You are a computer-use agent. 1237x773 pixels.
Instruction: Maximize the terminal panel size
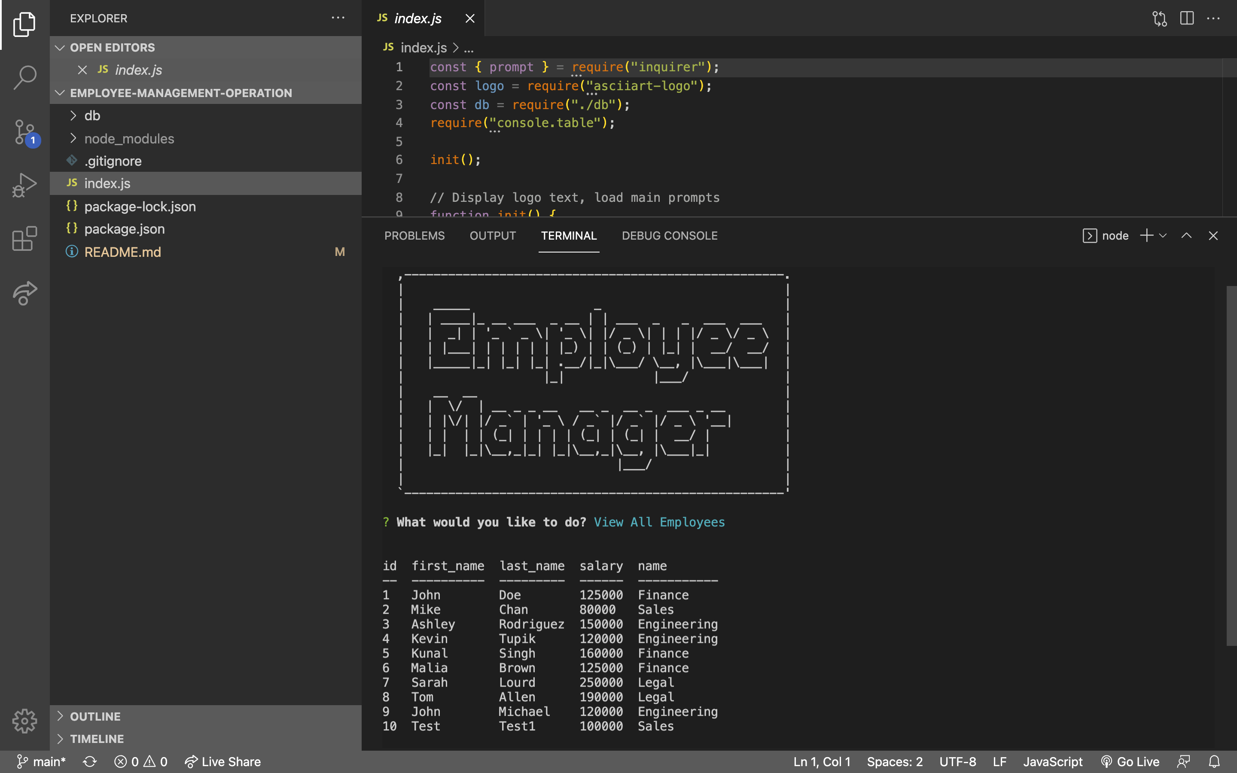[x=1186, y=236]
